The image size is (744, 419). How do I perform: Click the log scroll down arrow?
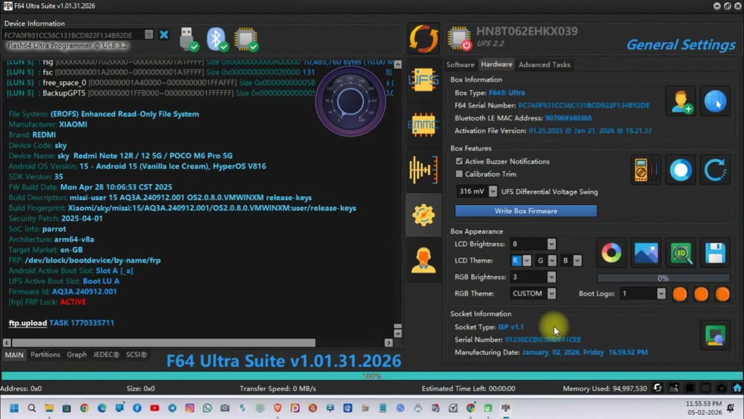coord(398,333)
